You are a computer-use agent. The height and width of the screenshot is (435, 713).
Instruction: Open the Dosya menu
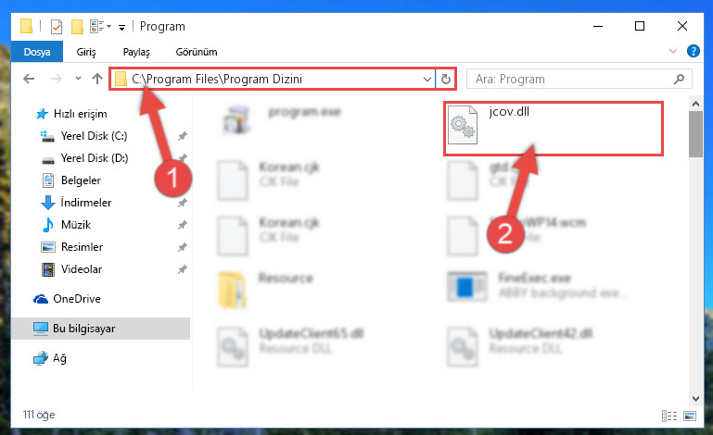tap(37, 52)
